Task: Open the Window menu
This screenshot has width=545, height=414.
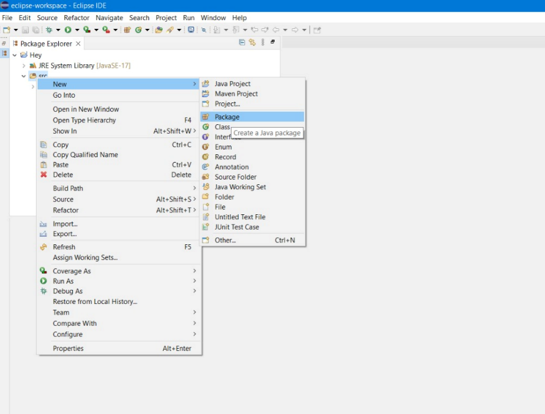Action: click(213, 18)
